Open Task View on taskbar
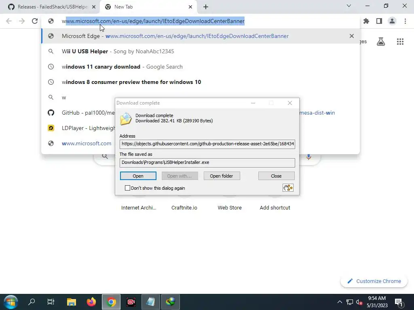Image resolution: width=414 pixels, height=310 pixels. click(51, 302)
